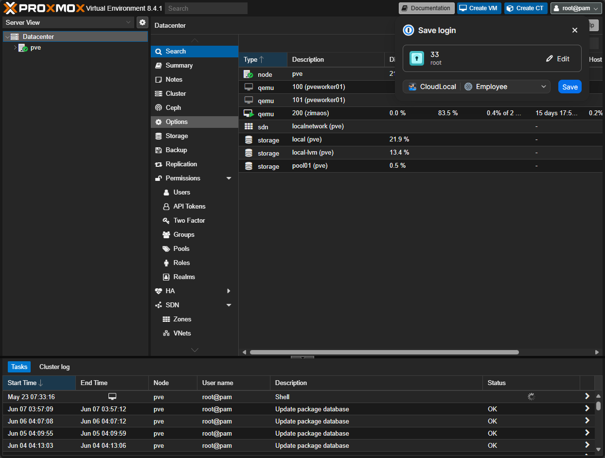Screen dimensions: 605x458
Task: Click storage icon for local (pve)
Action: click(x=249, y=140)
